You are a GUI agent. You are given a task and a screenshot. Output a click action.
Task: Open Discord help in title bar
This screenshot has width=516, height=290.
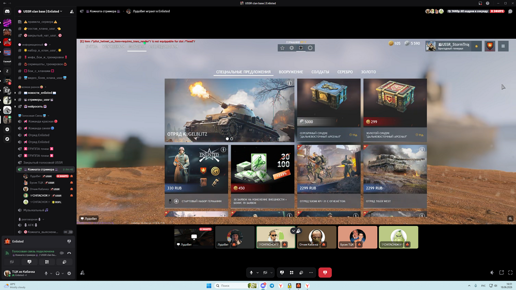click(x=488, y=3)
